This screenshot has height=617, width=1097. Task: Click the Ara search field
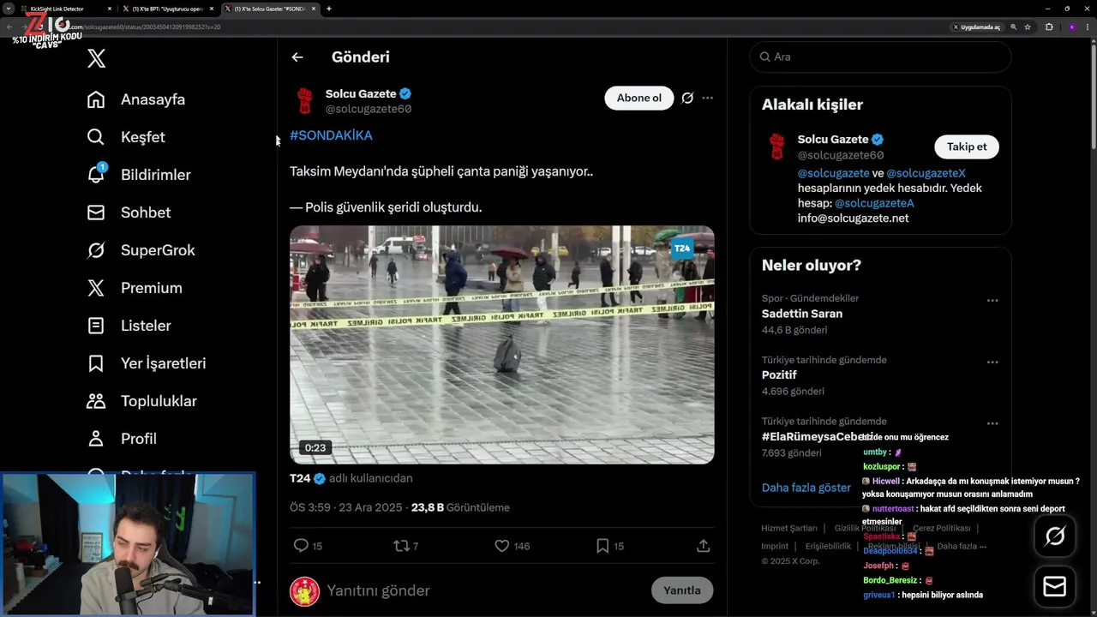coord(880,57)
